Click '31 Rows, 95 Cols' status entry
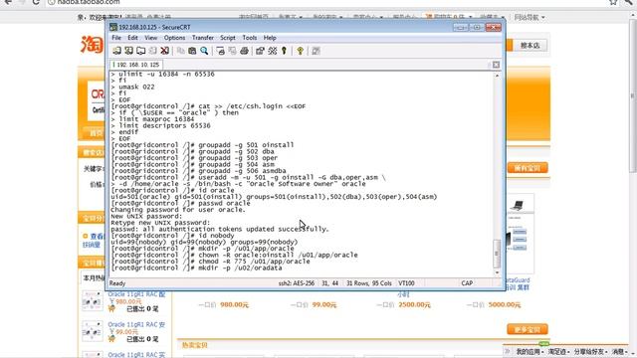This screenshot has height=358, width=637. pos(369,283)
